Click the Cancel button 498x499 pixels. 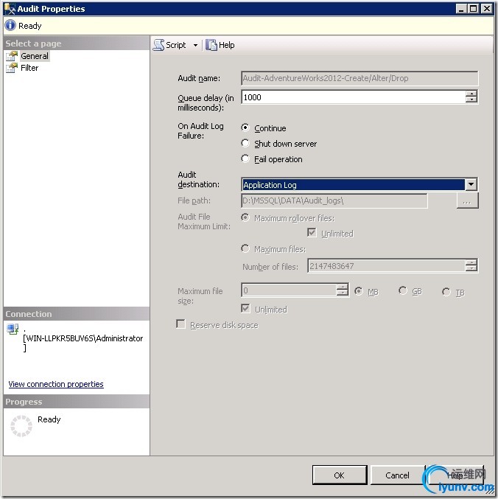[397, 475]
